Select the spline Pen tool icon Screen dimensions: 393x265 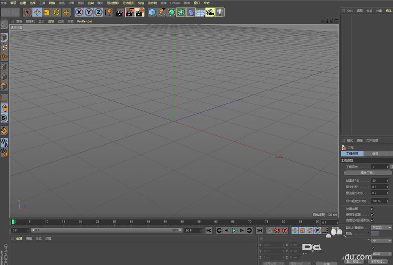[x=162, y=12]
